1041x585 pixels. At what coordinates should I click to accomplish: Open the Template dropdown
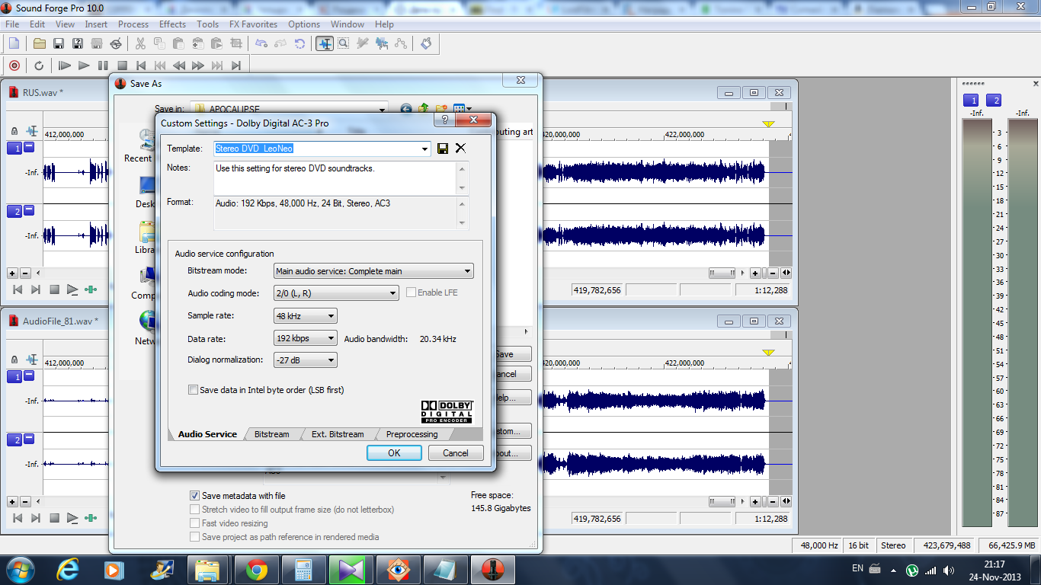point(425,149)
